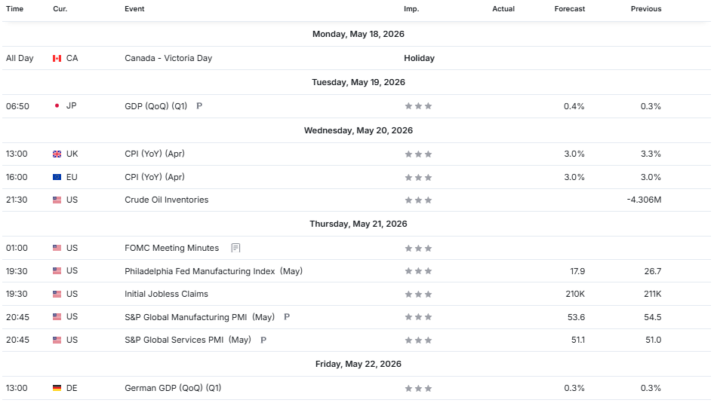
Task: Open Philadelphia Fed Manufacturing Index event
Action: point(214,271)
